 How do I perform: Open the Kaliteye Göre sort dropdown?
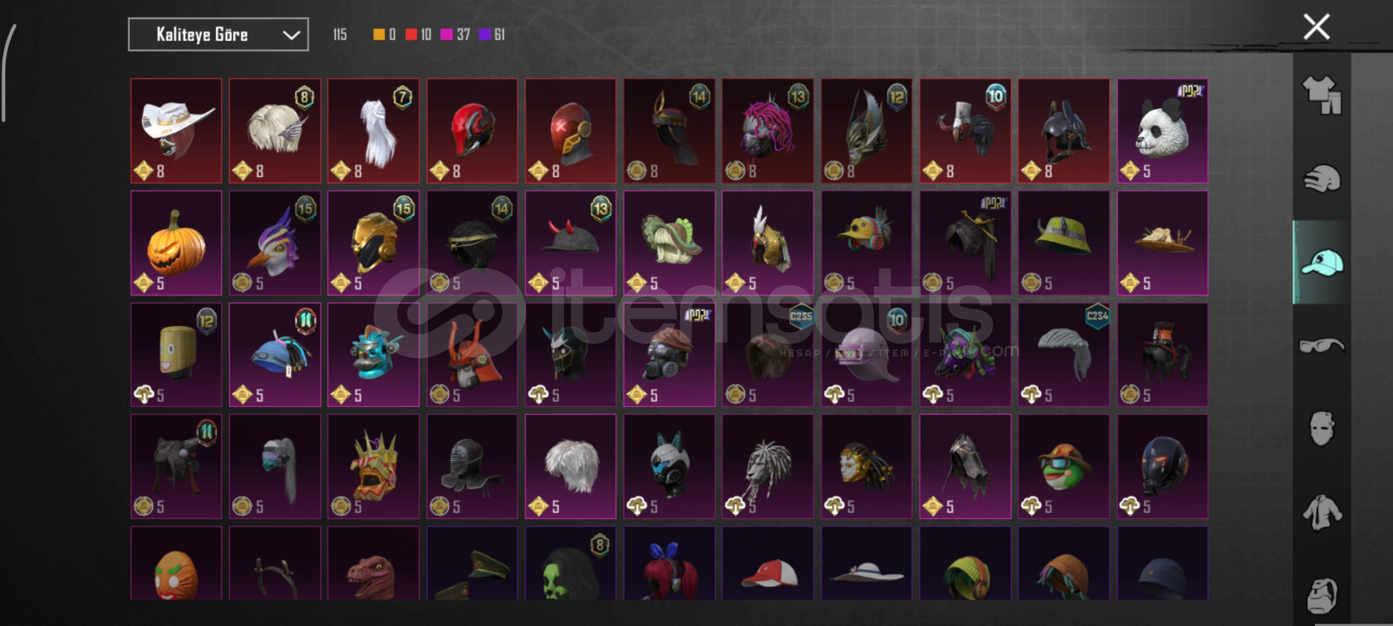[218, 35]
